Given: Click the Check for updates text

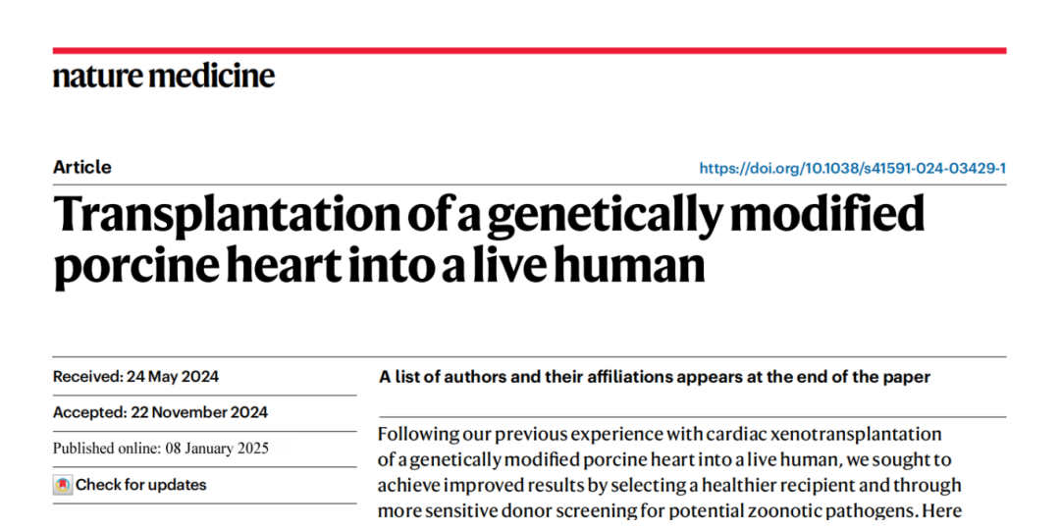Looking at the screenshot, I should click(140, 485).
